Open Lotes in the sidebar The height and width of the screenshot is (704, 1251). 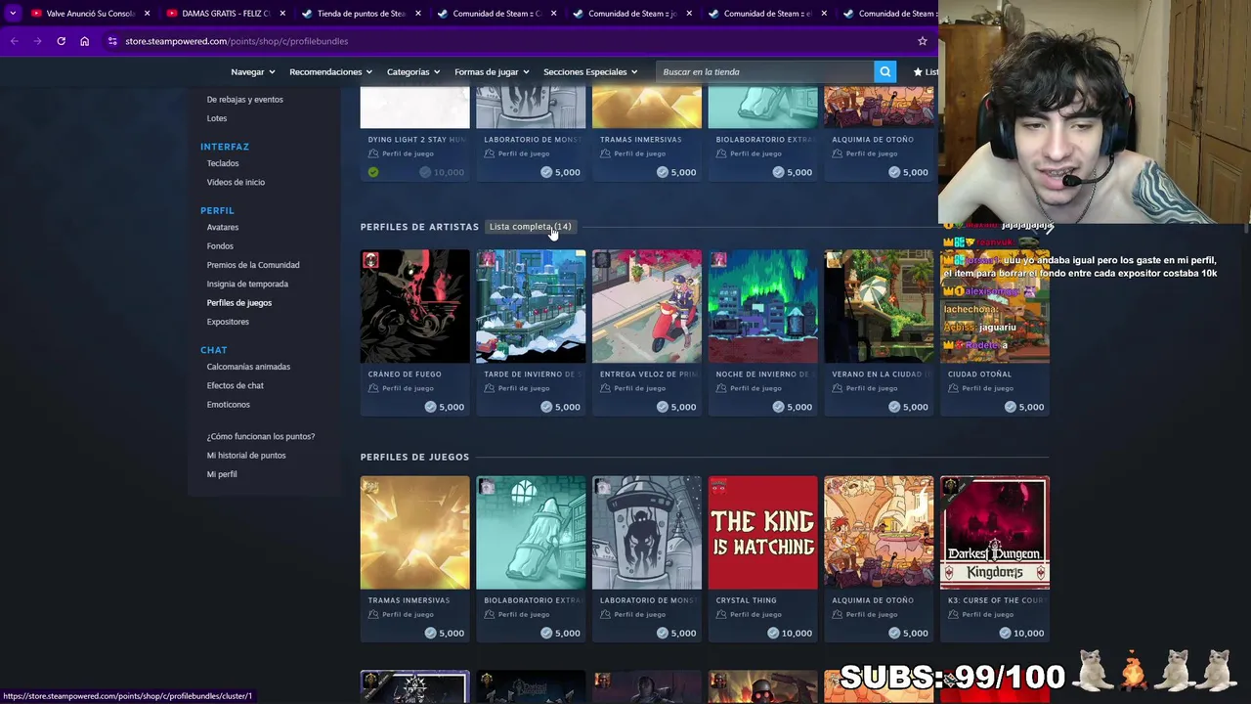pos(216,118)
